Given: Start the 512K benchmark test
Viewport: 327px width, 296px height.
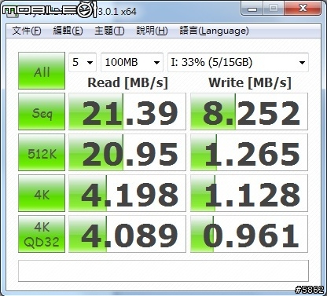Looking at the screenshot, I should [x=42, y=152].
